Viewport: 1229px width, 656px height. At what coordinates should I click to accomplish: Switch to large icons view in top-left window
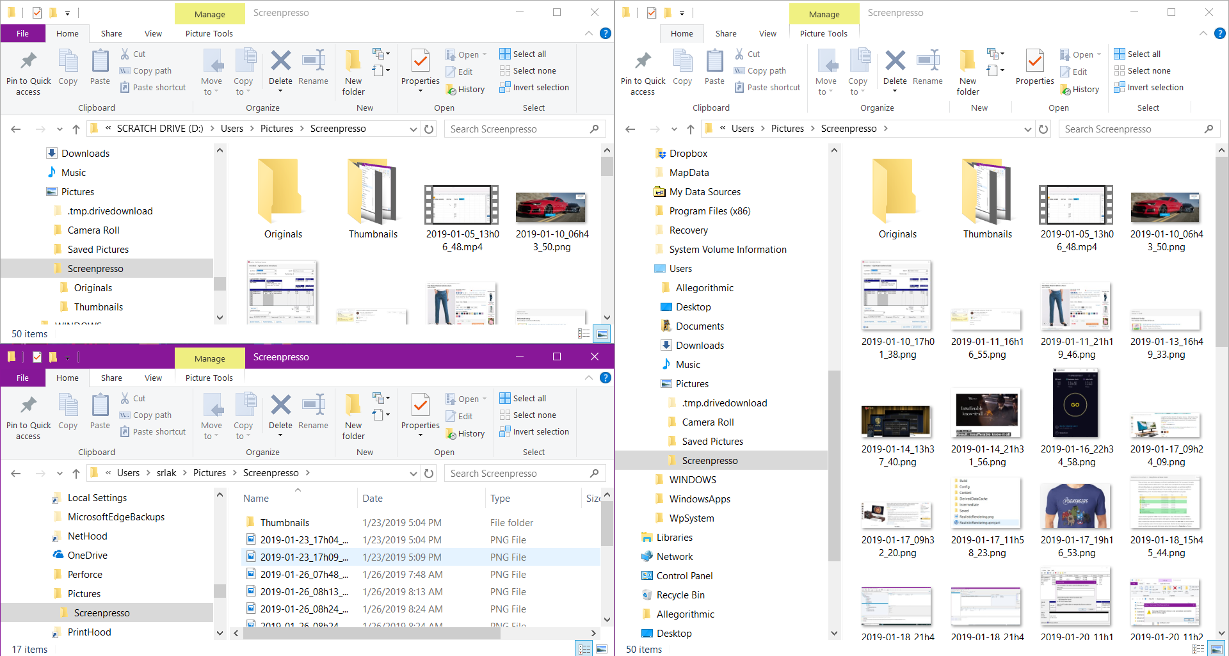coord(602,333)
